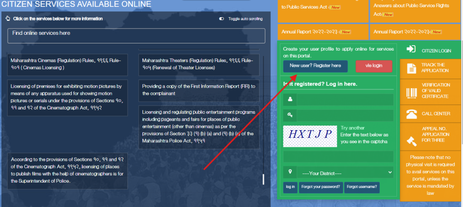Click the key icon beside password field
The image size is (463, 207).
click(289, 115)
